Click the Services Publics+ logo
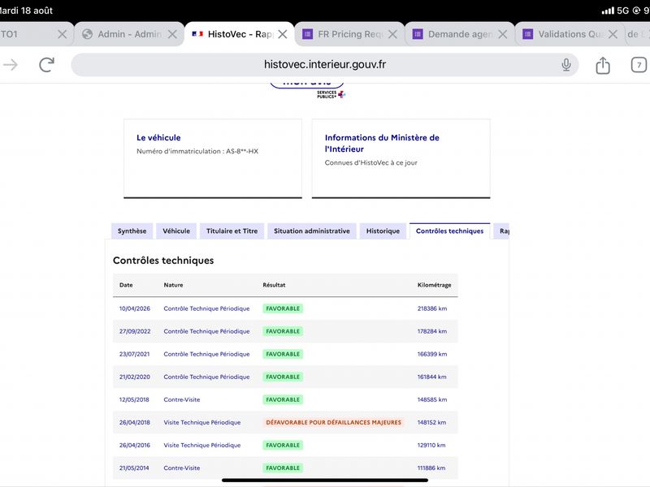 tap(331, 94)
